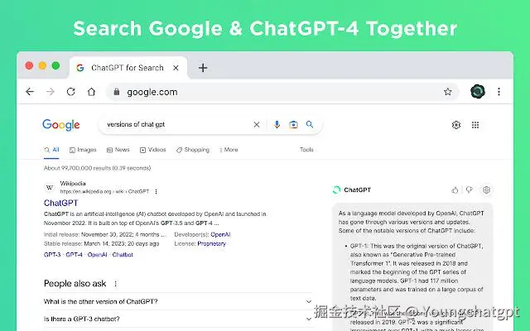Submit search with the magnifier icon
The image size is (530, 331).
(x=310, y=124)
